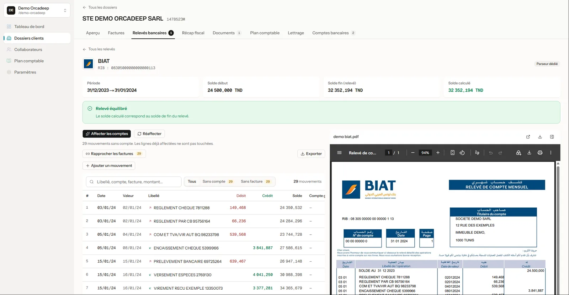Select row COM ET TVA/VIR AUT BQ 98233798
Screen dimensions: 569x295
tap(204, 235)
